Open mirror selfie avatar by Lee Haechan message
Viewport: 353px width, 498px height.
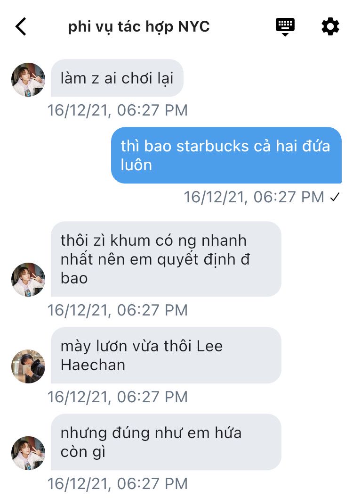pos(28,366)
